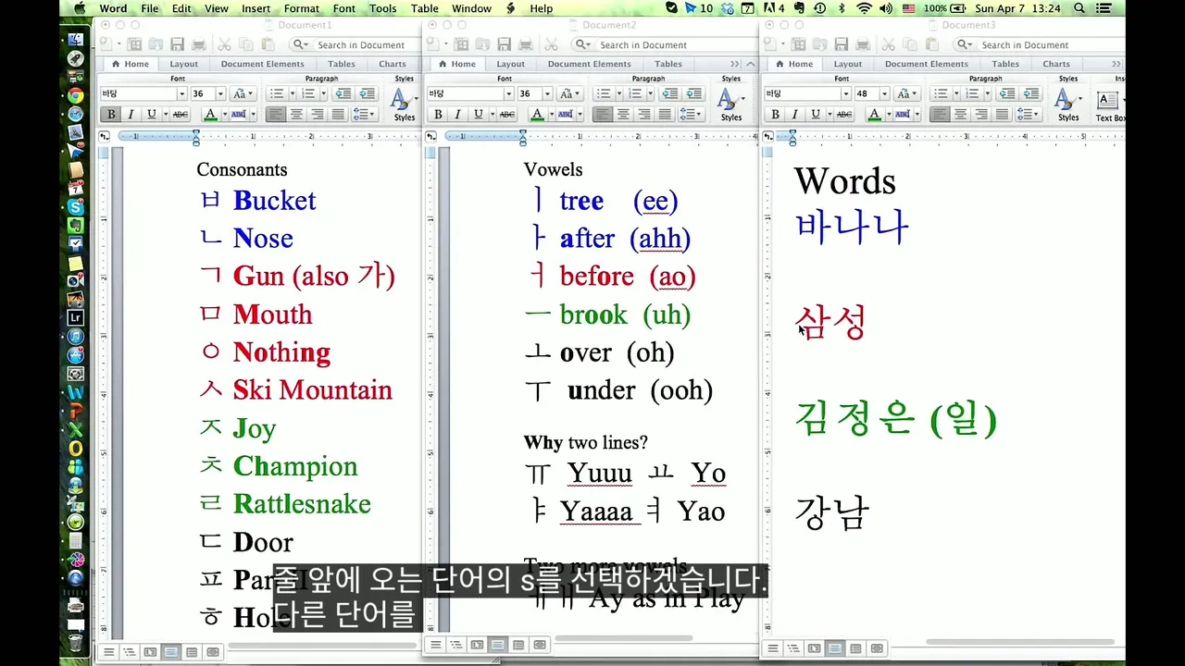Open the Insert menu in menu bar
This screenshot has height=666, width=1185.
(x=256, y=8)
